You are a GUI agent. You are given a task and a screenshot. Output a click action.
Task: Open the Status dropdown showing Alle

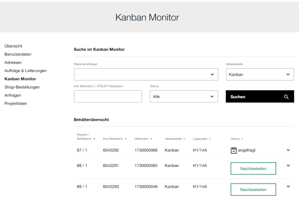(184, 97)
